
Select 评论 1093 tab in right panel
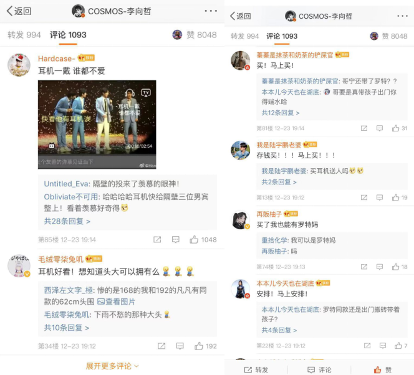[282, 36]
